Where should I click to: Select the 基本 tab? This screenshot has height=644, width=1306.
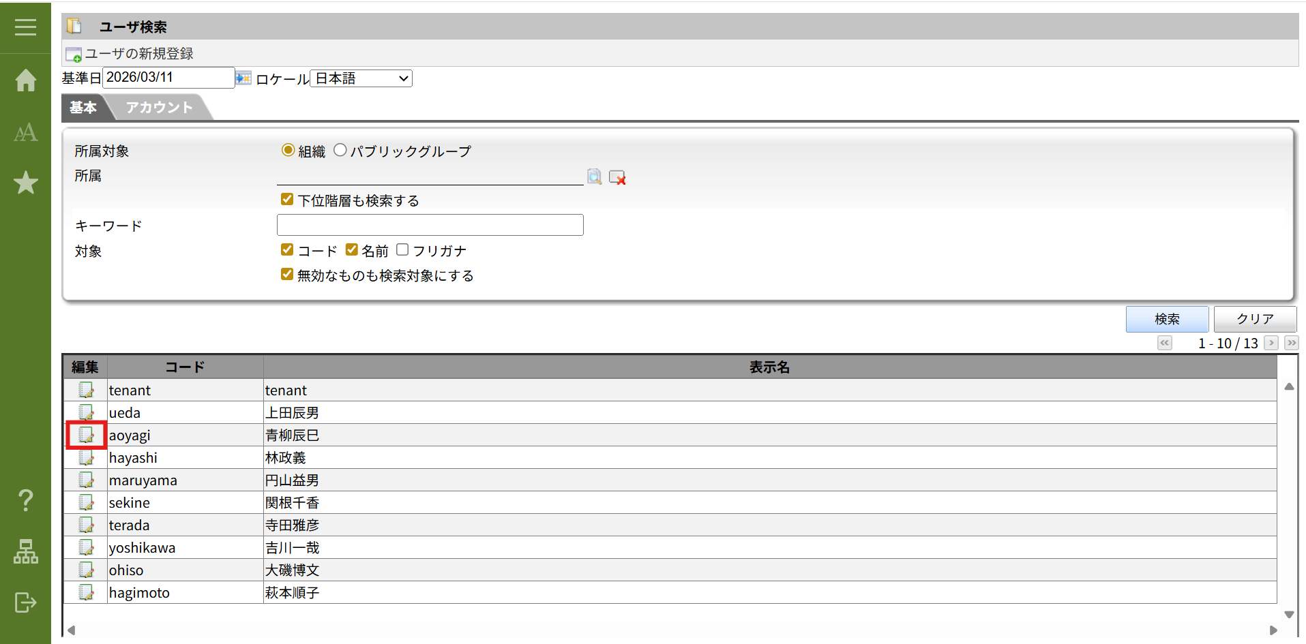point(83,108)
